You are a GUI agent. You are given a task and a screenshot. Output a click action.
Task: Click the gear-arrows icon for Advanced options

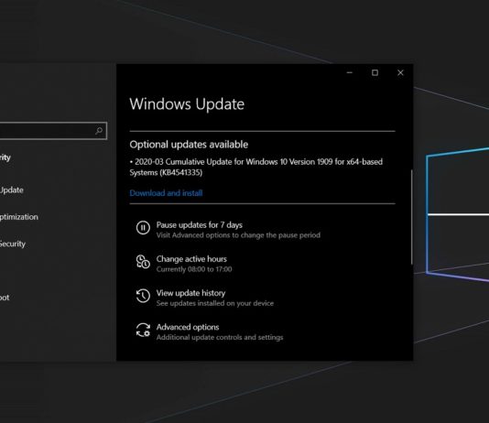pos(143,330)
